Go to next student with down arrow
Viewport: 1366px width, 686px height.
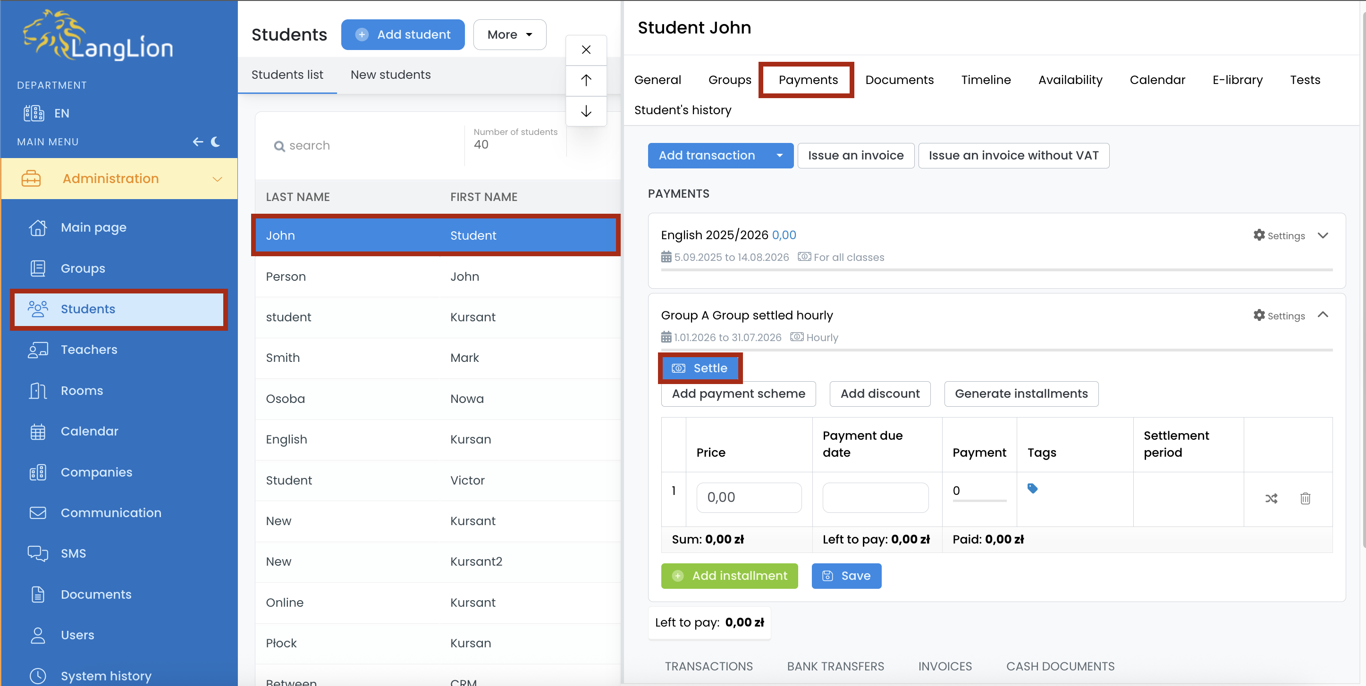tap(586, 111)
